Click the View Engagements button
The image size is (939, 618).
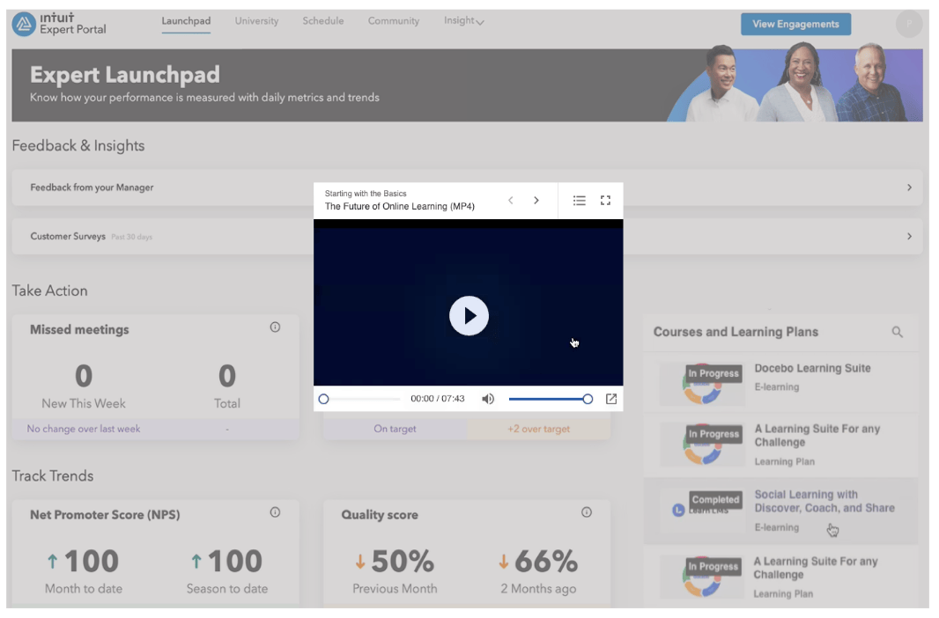795,25
